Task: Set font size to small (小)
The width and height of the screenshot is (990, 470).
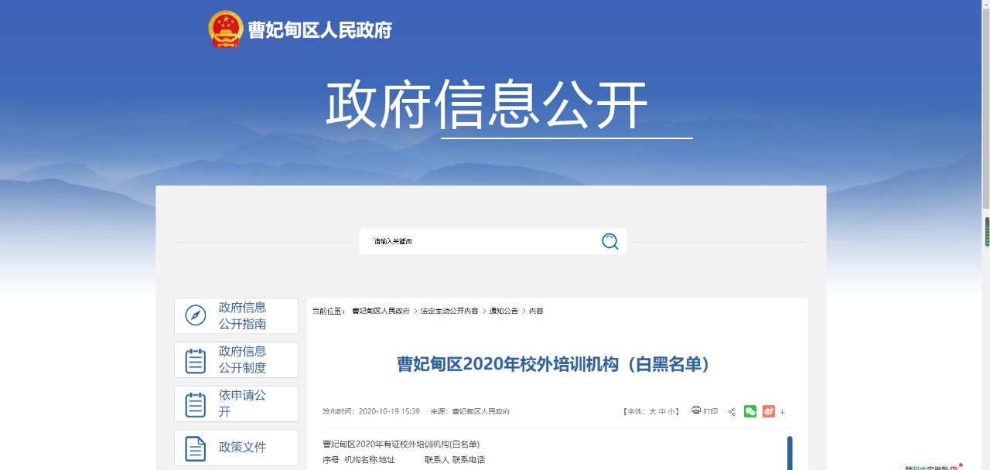Action: [671, 412]
